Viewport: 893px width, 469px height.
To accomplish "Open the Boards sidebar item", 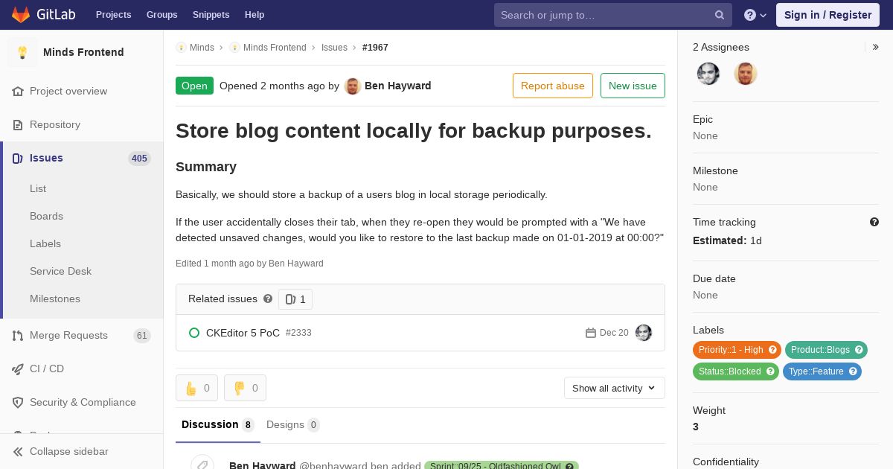I will [46, 216].
